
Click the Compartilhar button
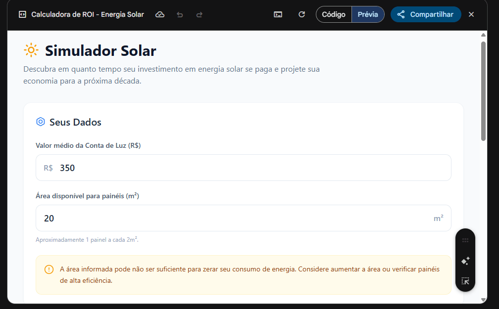click(x=426, y=14)
